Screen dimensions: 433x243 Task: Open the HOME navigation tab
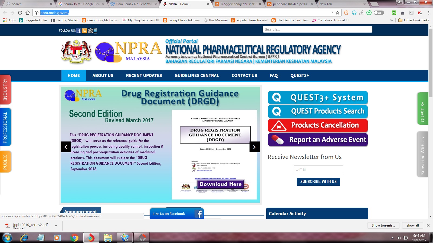tap(74, 76)
